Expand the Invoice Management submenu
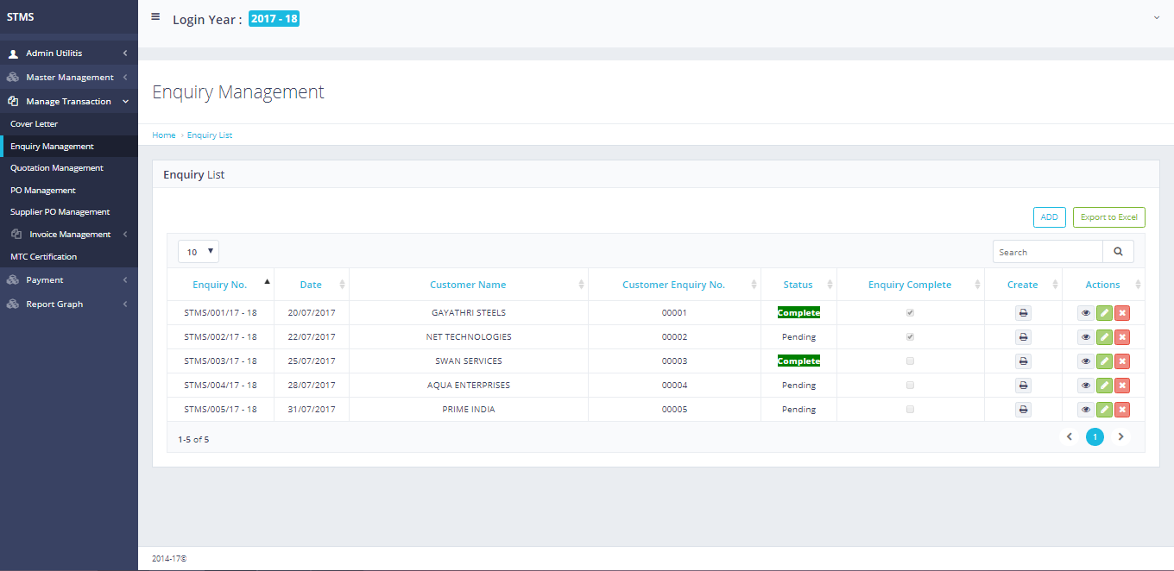1174x571 pixels. [70, 235]
